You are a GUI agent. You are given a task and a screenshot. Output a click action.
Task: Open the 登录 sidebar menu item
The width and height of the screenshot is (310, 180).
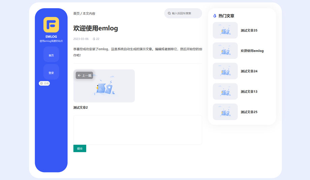tap(51, 72)
